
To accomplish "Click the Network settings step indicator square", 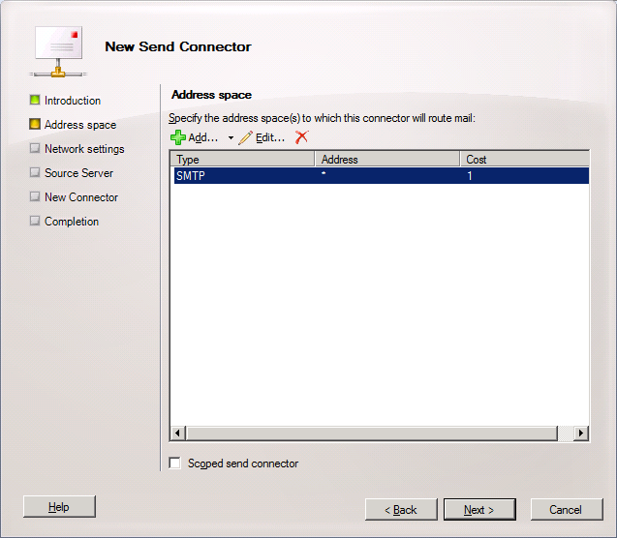I will point(35,149).
